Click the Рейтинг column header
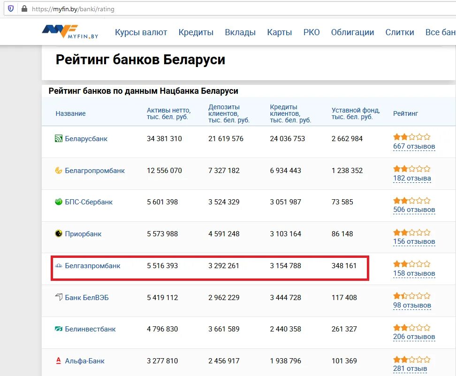 click(x=405, y=113)
